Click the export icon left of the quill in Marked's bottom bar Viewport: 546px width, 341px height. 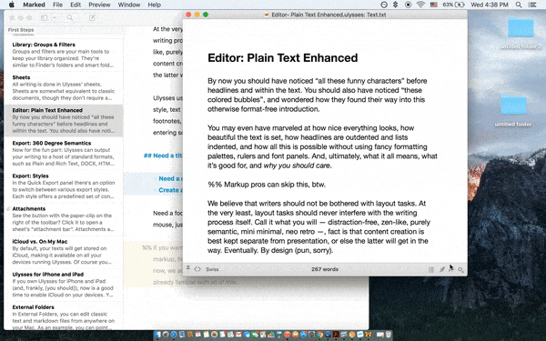tap(431, 269)
